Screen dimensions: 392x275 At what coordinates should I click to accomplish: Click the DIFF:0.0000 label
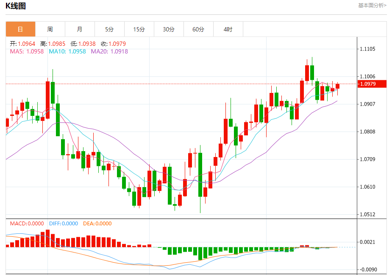click(x=64, y=223)
